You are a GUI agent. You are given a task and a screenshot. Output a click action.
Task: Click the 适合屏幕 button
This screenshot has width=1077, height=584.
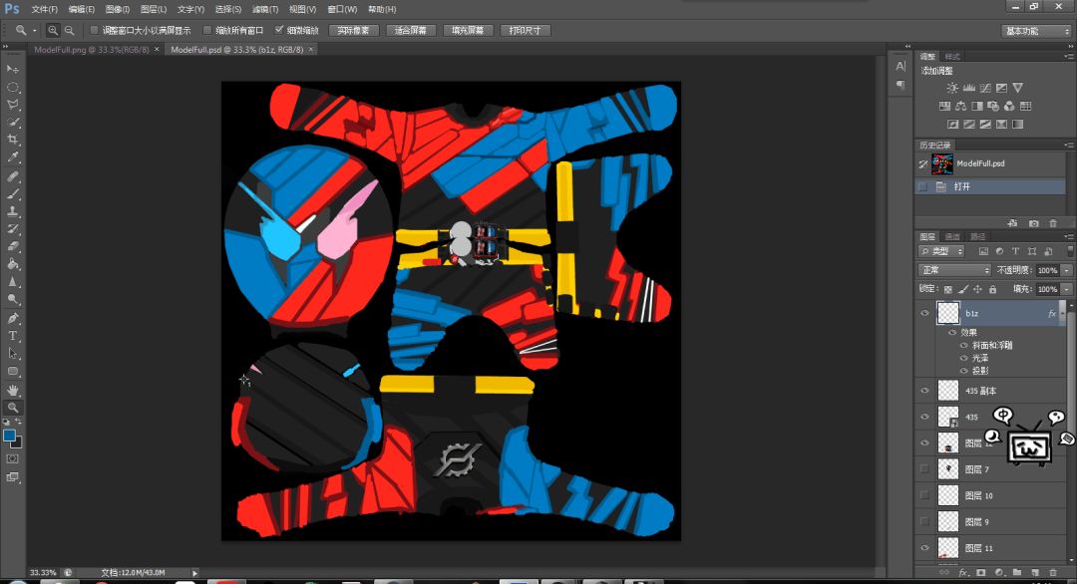click(411, 30)
